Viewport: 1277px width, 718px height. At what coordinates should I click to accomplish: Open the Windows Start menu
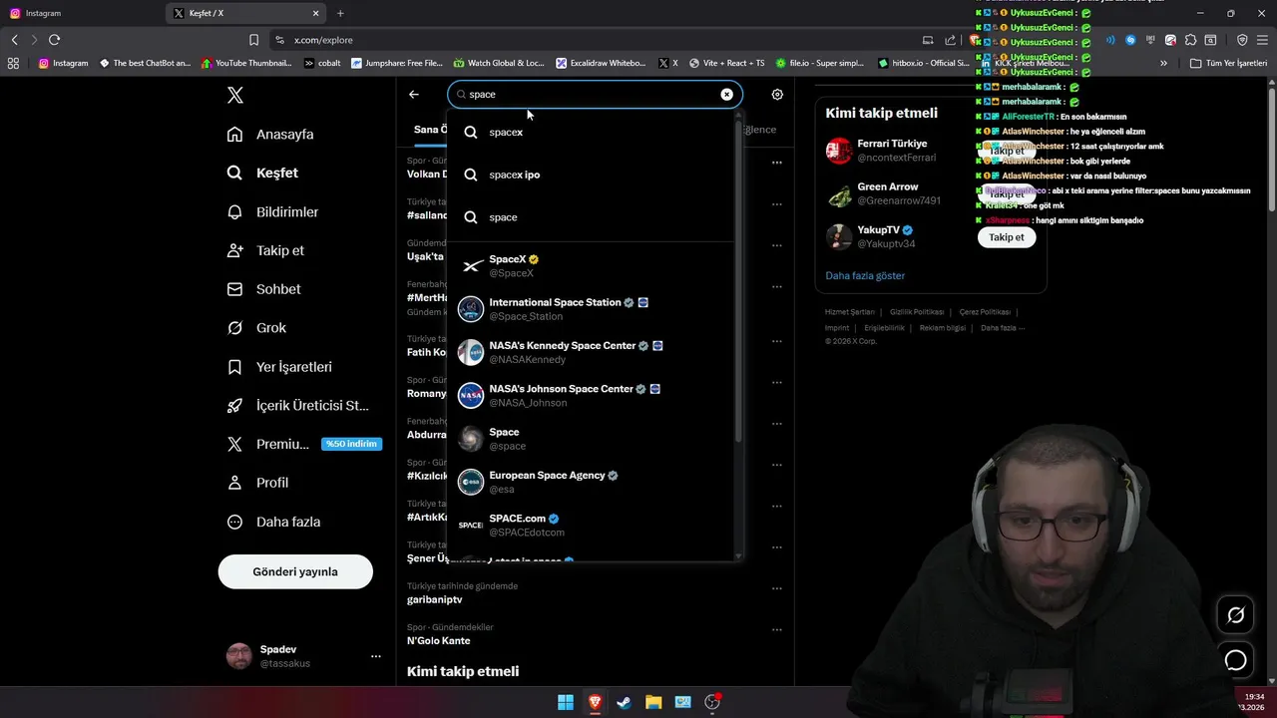(566, 702)
